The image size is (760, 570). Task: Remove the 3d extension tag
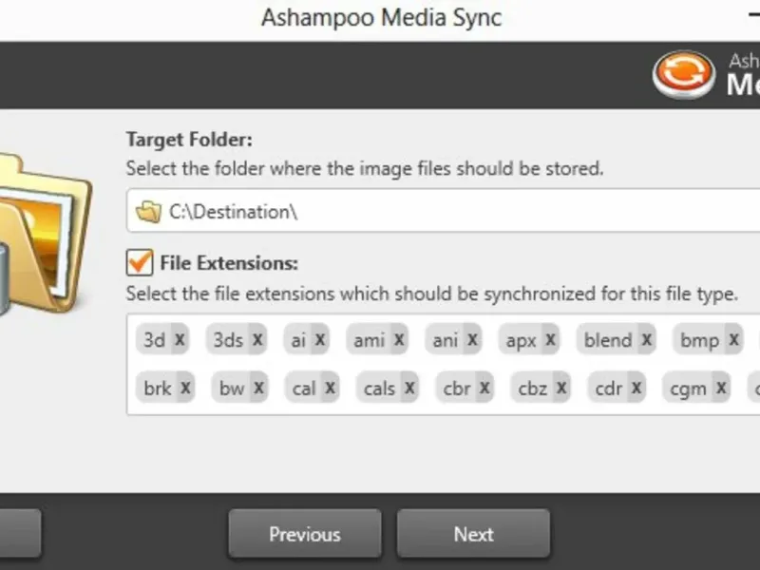(x=180, y=339)
